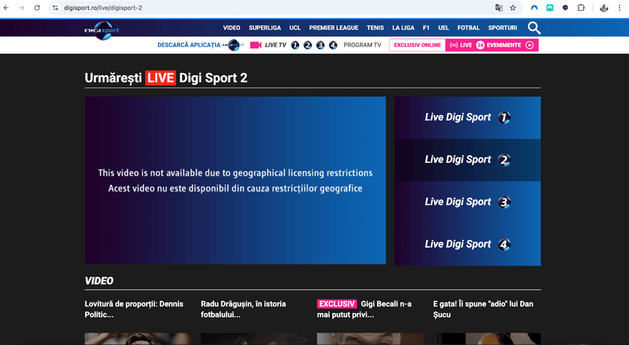This screenshot has width=629, height=345.
Task: Open the UEL section
Action: pyautogui.click(x=443, y=28)
